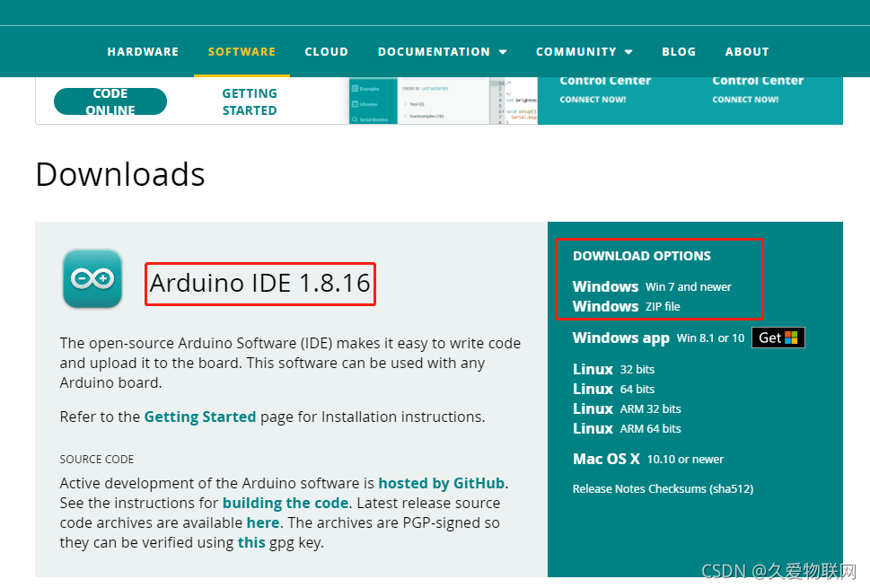The image size is (870, 588).
Task: Download the Windows ZIP file
Action: 626,306
